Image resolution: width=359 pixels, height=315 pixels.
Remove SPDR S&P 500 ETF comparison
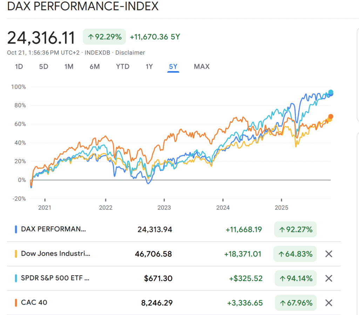tap(328, 279)
